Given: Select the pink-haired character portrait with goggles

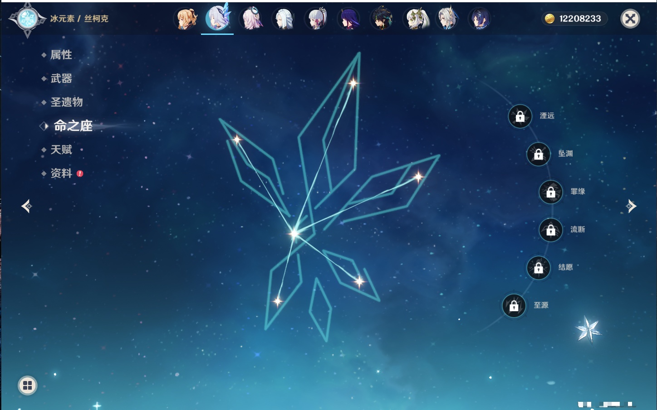Looking at the screenshot, I should (x=251, y=19).
